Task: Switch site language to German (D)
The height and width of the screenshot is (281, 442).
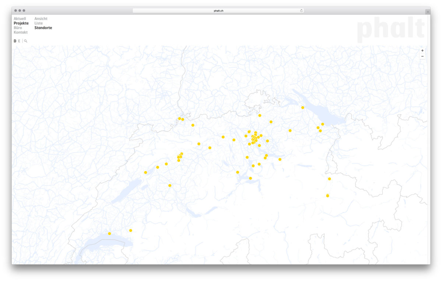Action: point(15,41)
